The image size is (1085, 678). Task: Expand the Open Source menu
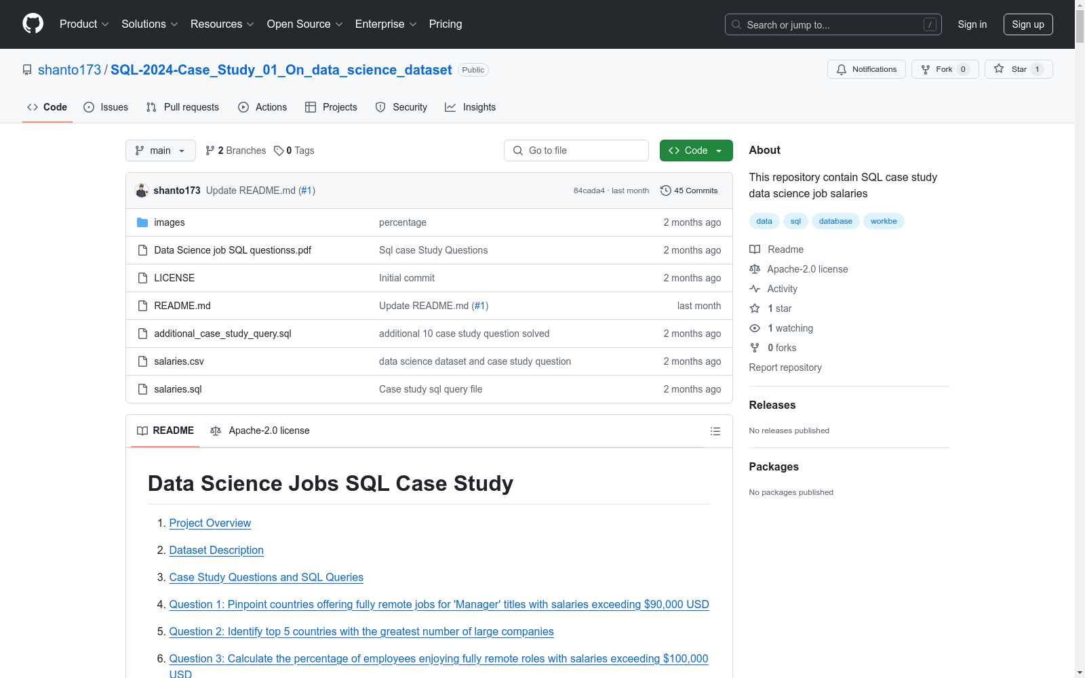click(x=305, y=24)
